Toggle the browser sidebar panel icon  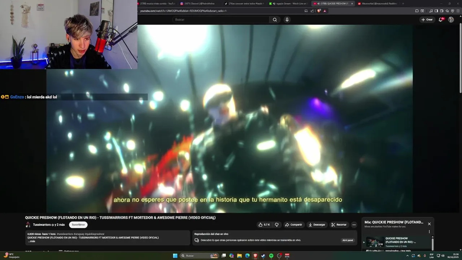tap(436, 11)
